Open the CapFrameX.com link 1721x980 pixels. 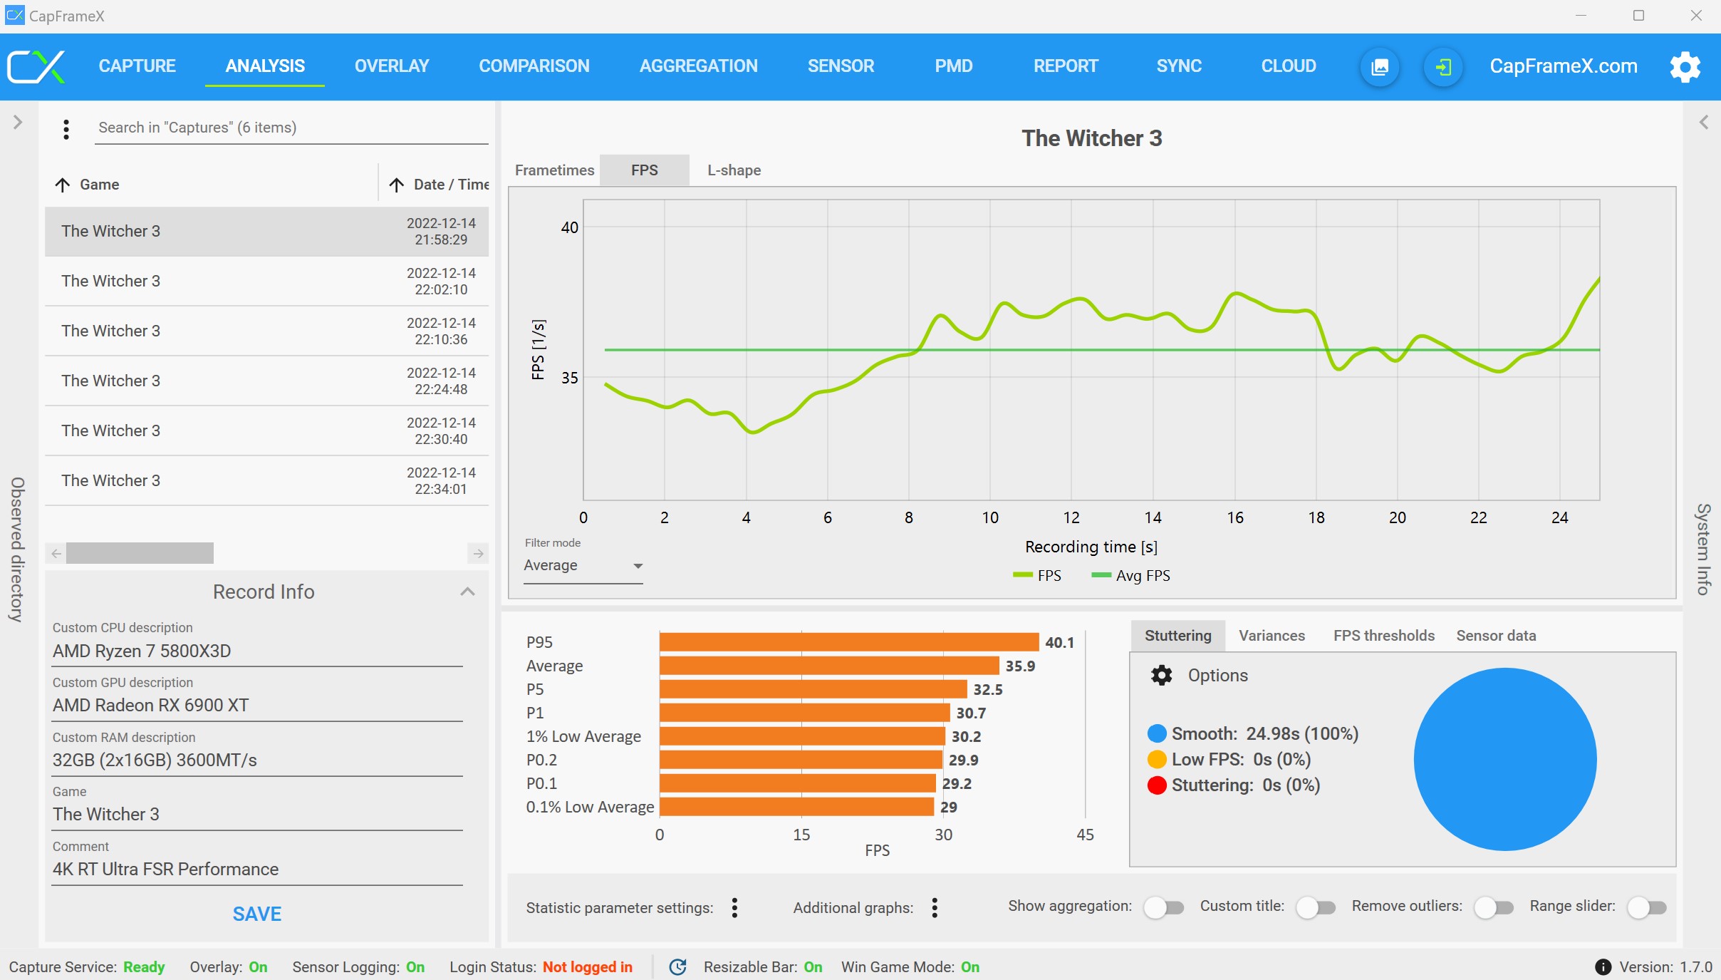click(x=1563, y=66)
